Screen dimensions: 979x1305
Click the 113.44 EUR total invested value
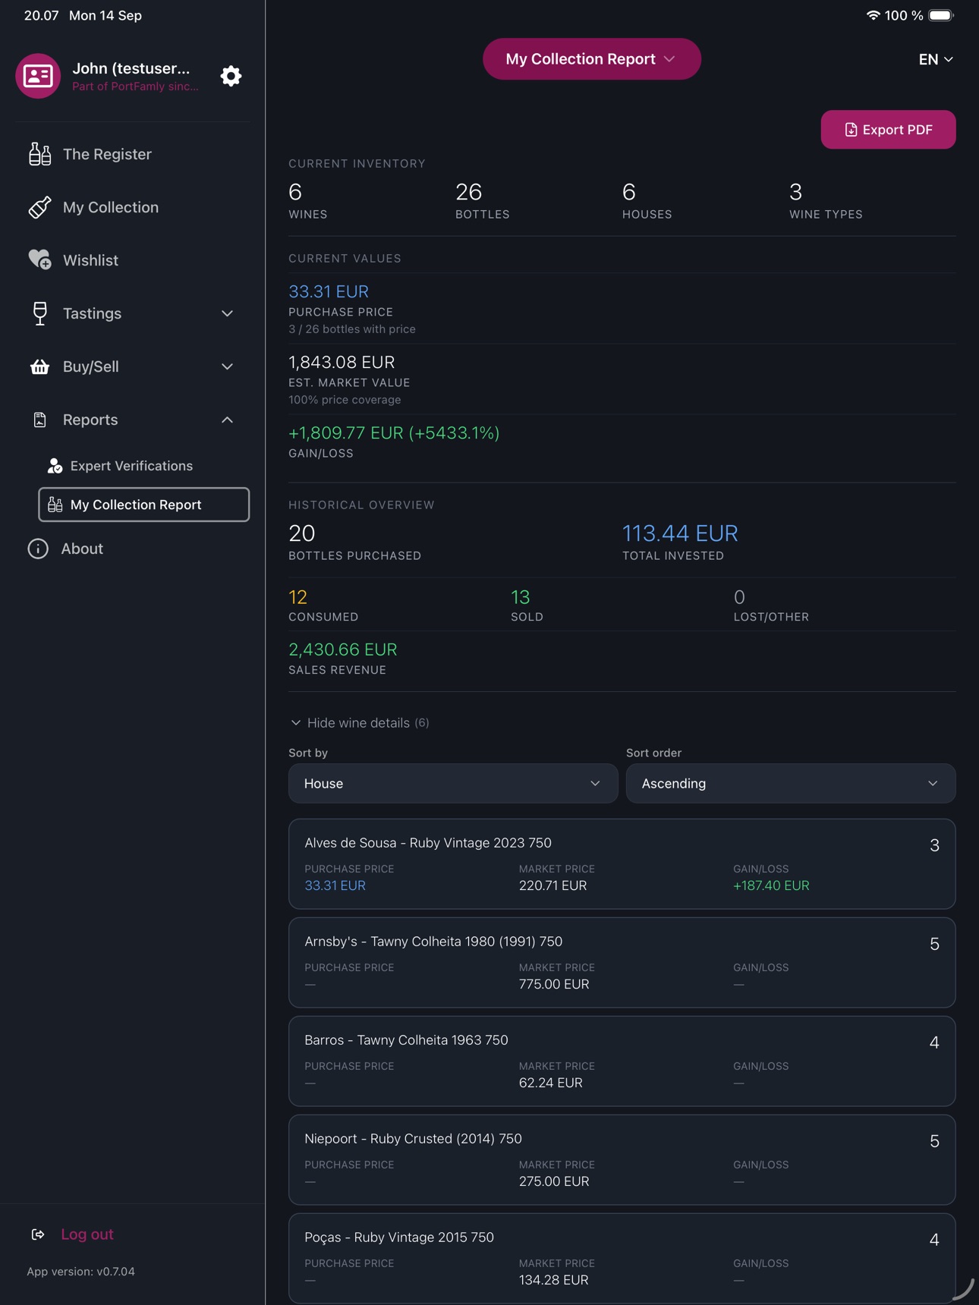(680, 533)
